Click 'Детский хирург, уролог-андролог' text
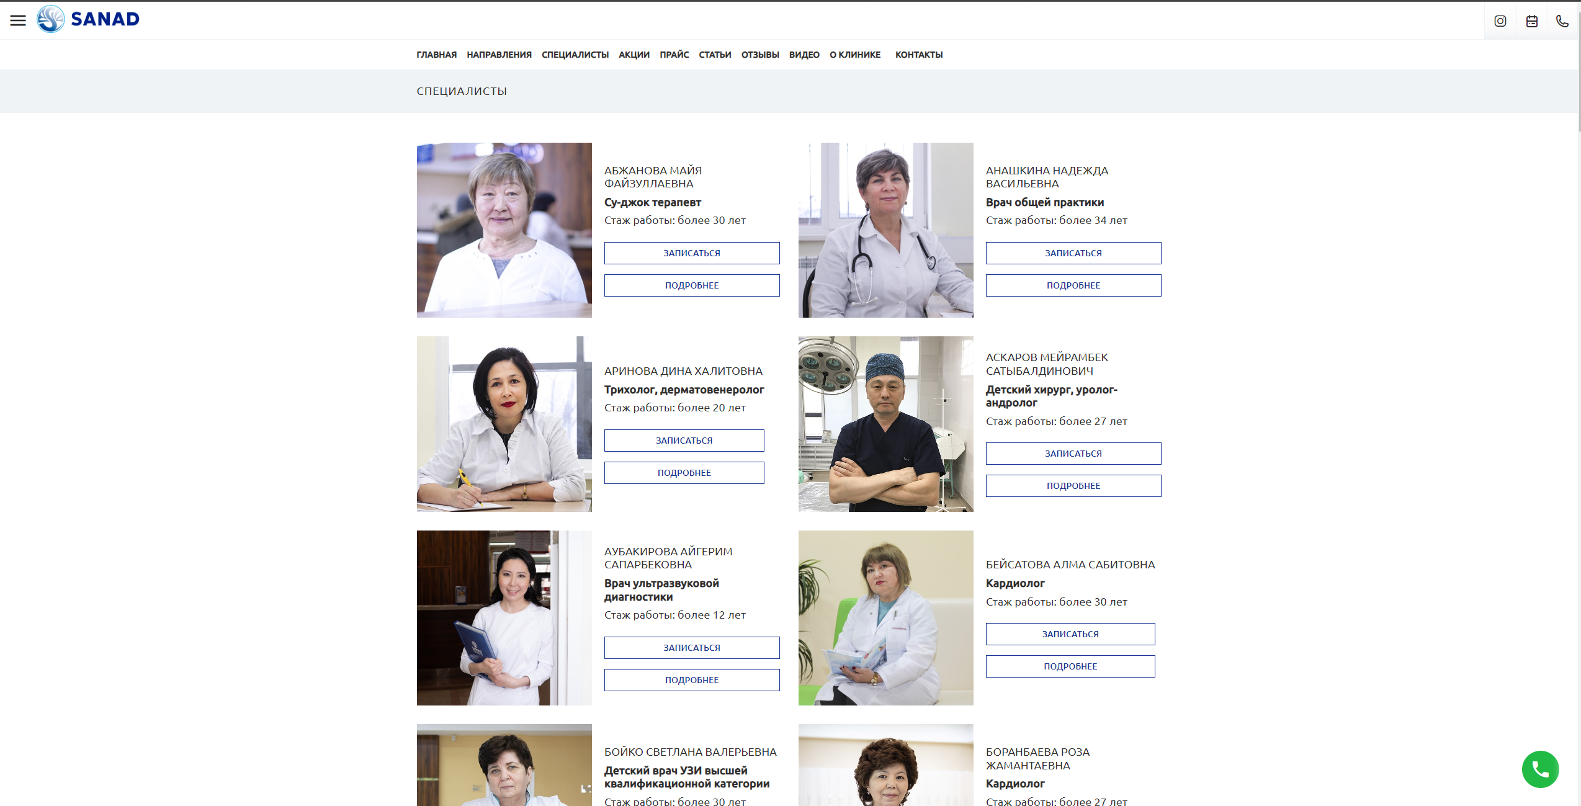1581x806 pixels. [x=1051, y=396]
